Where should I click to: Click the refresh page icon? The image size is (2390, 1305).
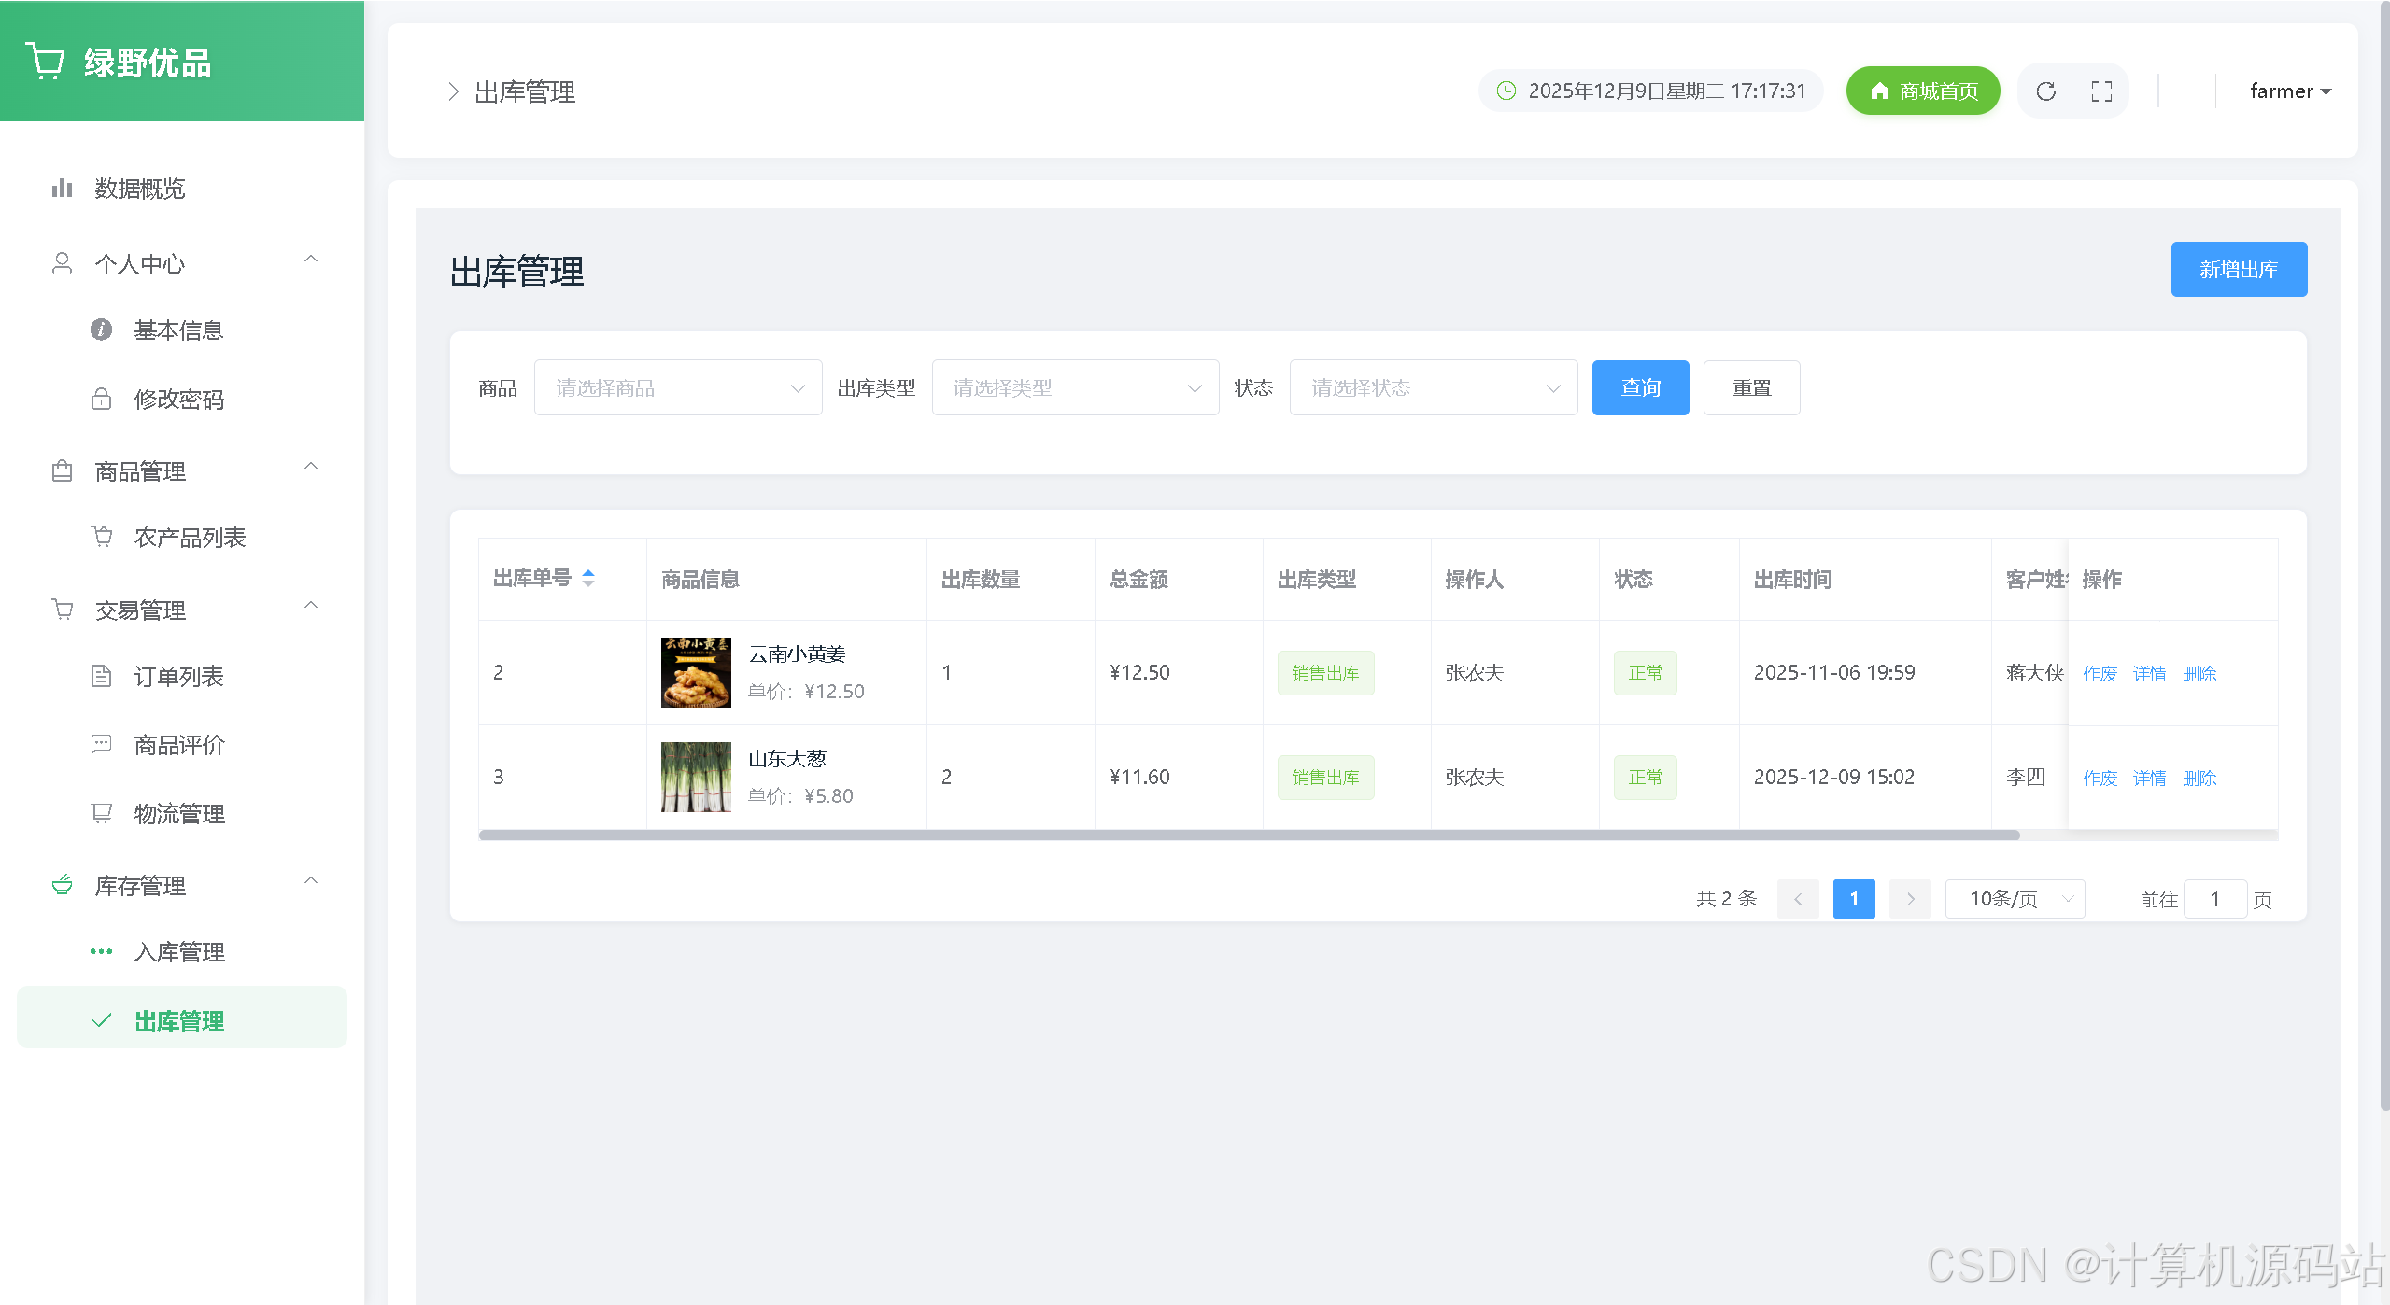(2045, 91)
